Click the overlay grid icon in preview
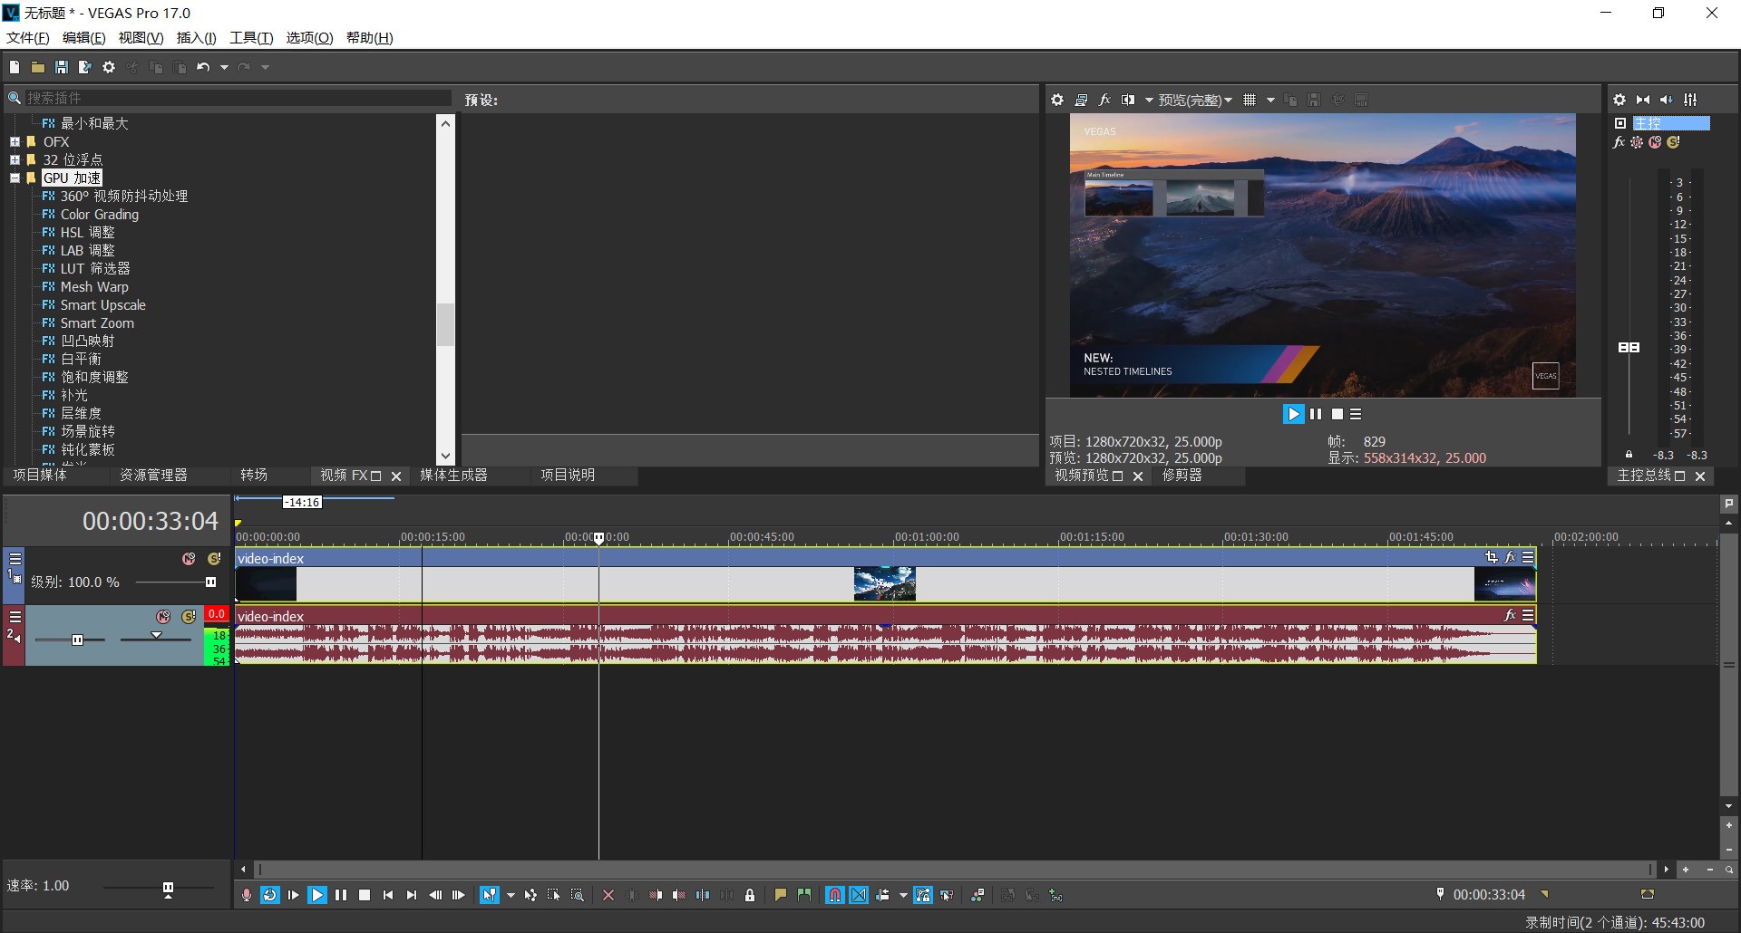1741x933 pixels. [x=1250, y=100]
